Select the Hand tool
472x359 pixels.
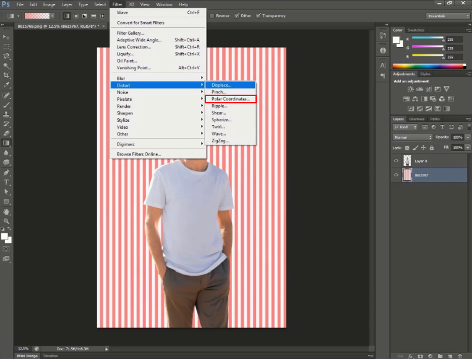pos(6,212)
